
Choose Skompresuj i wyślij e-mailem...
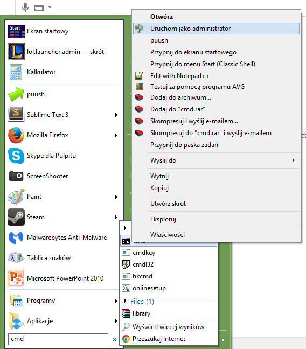(x=216, y=121)
